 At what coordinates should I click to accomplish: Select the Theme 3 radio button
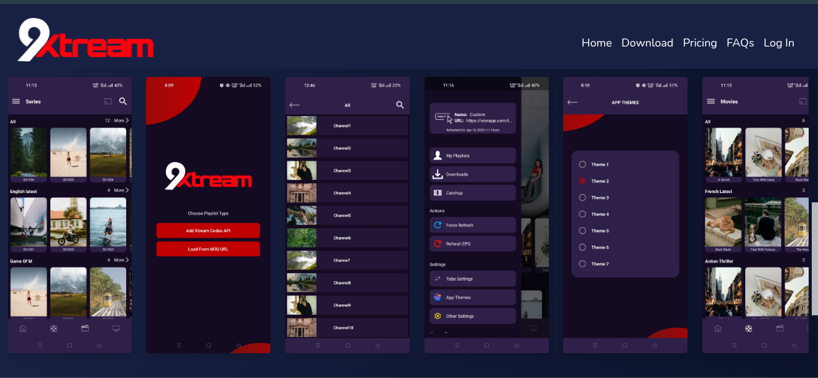582,197
